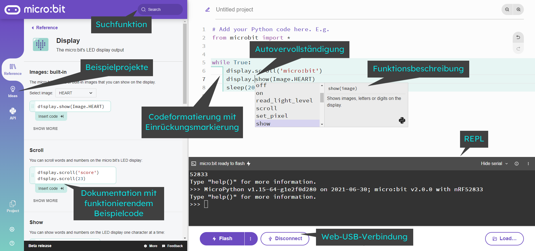Focus the Search input field
Image resolution: width=535 pixels, height=251 pixels.
[x=160, y=9]
